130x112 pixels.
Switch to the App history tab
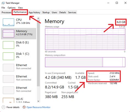(34, 12)
